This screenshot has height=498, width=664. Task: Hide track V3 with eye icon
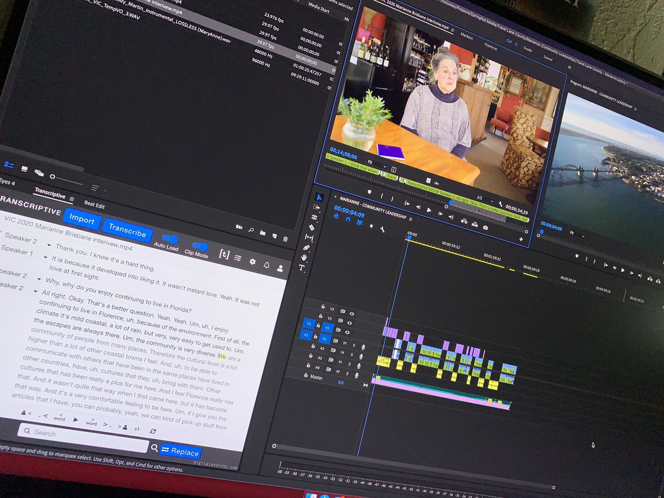(x=352, y=313)
